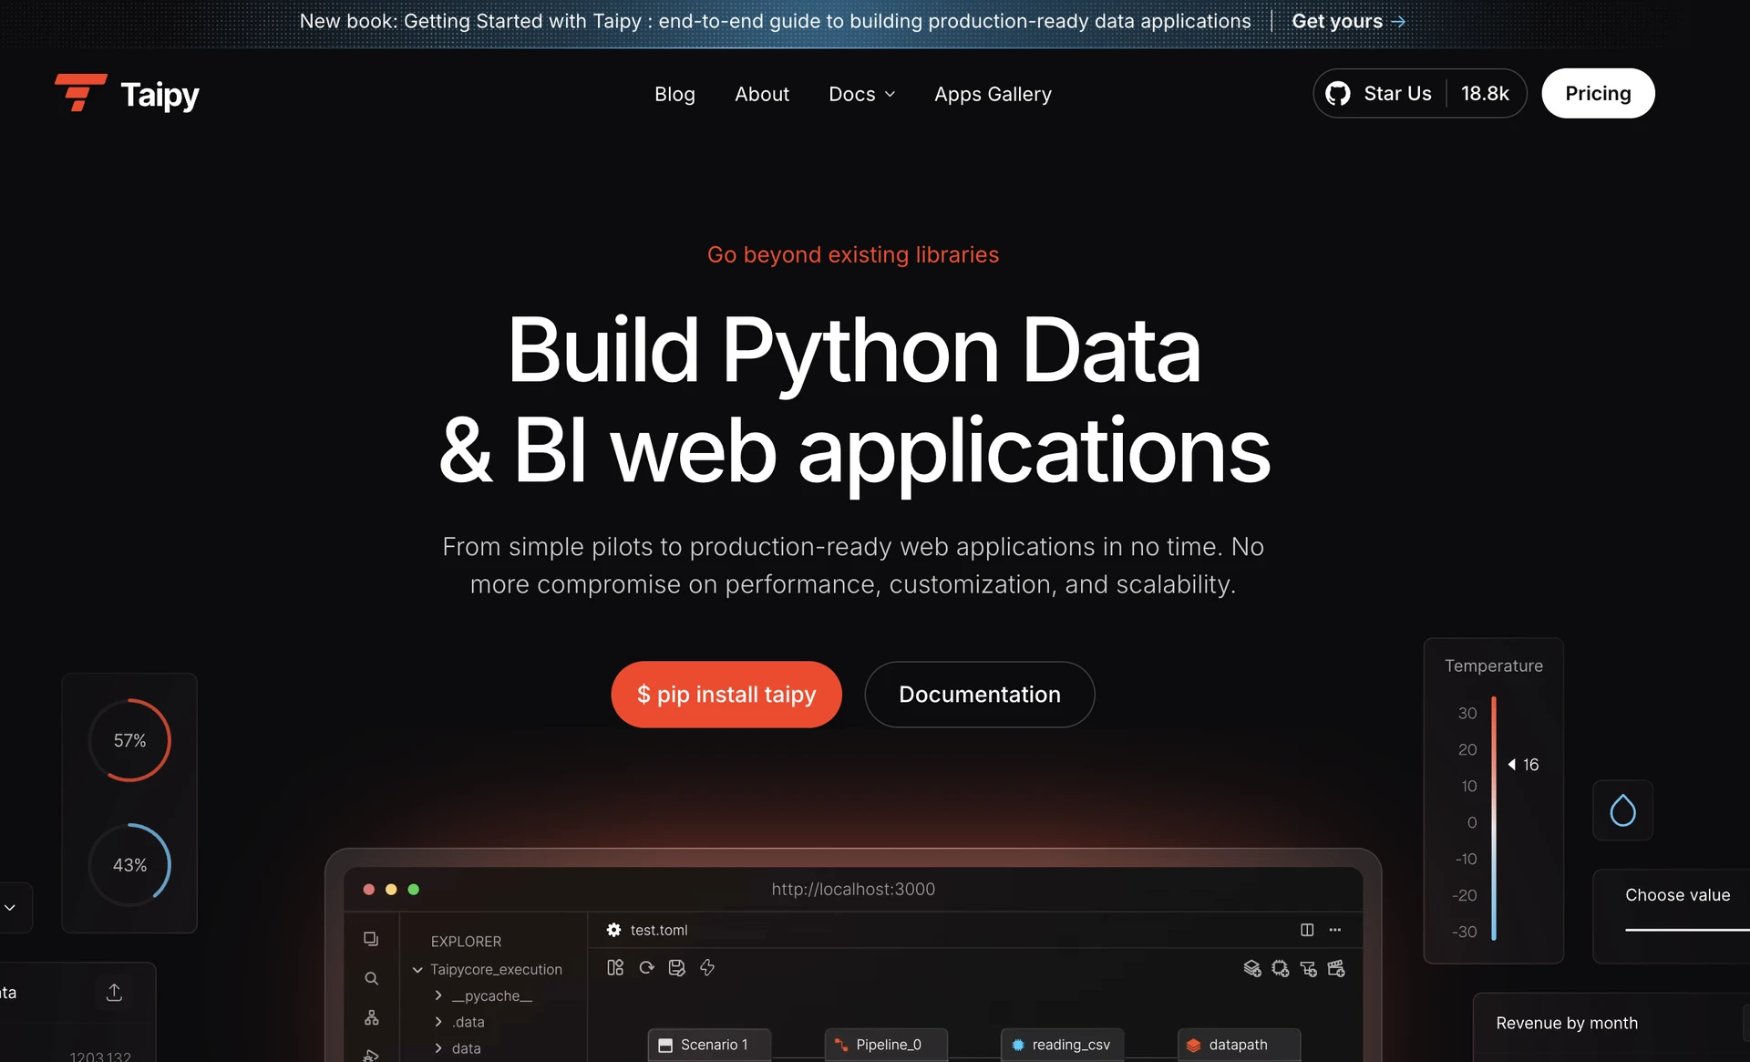The width and height of the screenshot is (1750, 1062).
Task: Open the Docs dropdown menu
Action: click(x=861, y=94)
